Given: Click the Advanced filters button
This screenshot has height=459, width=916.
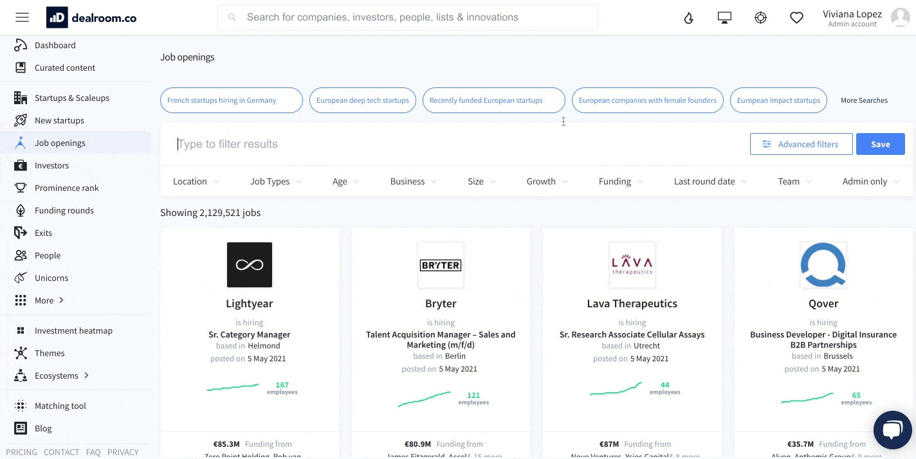Looking at the screenshot, I should click(x=801, y=144).
